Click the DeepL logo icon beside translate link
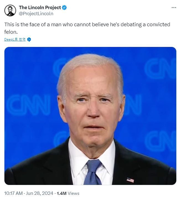This screenshot has width=181, height=199. coord(29,40)
